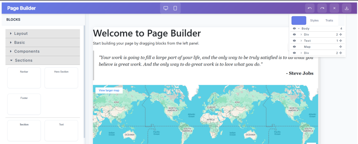Select the Navbar block

point(24,78)
